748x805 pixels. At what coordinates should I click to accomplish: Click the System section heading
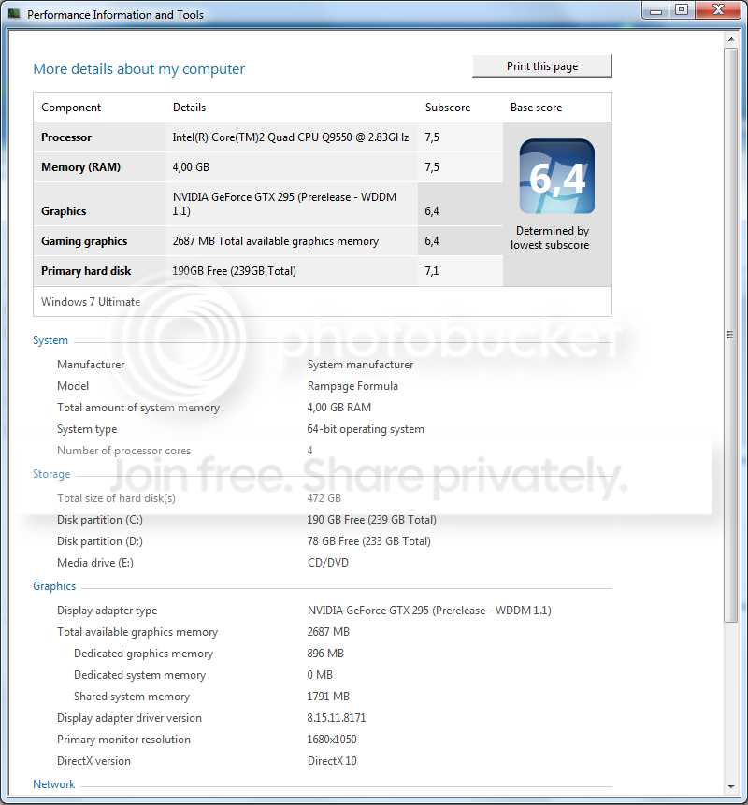[x=50, y=340]
